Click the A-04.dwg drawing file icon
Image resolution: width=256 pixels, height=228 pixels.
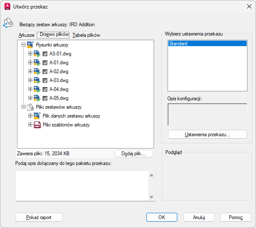pyautogui.click(x=37, y=89)
